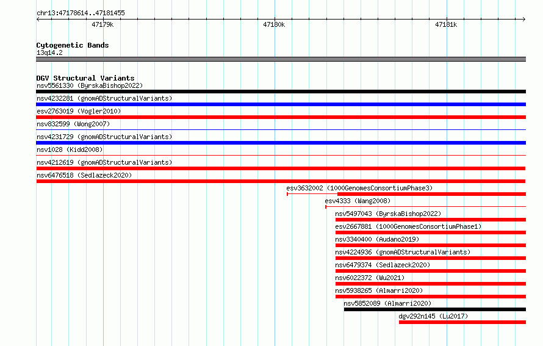Open nsv5497043 (ByrskaBishop2022) label

point(388,214)
